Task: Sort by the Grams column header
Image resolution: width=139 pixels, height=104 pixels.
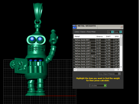Action: pos(100,36)
